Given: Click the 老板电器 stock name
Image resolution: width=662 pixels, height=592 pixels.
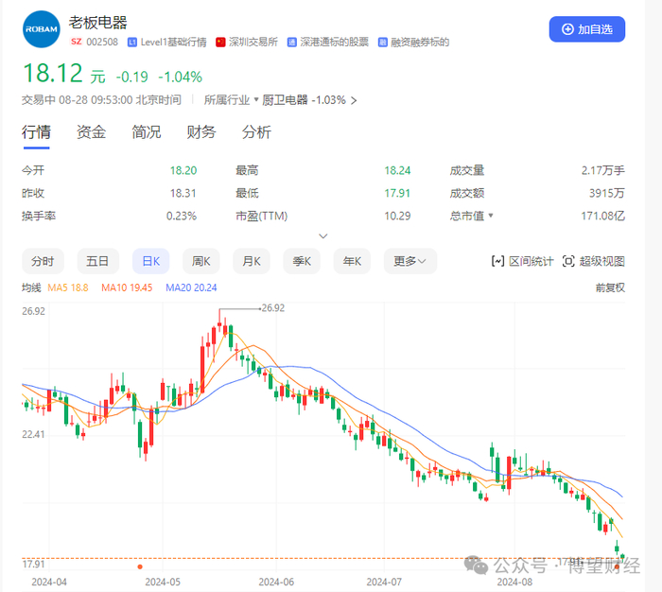Looking at the screenshot, I should 98,23.
